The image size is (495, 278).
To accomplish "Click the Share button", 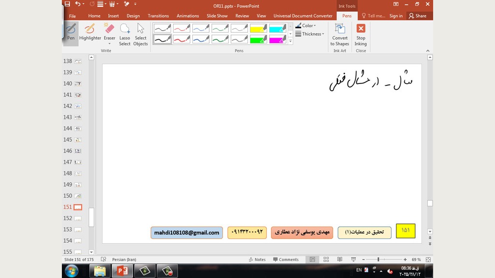I will (418, 16).
